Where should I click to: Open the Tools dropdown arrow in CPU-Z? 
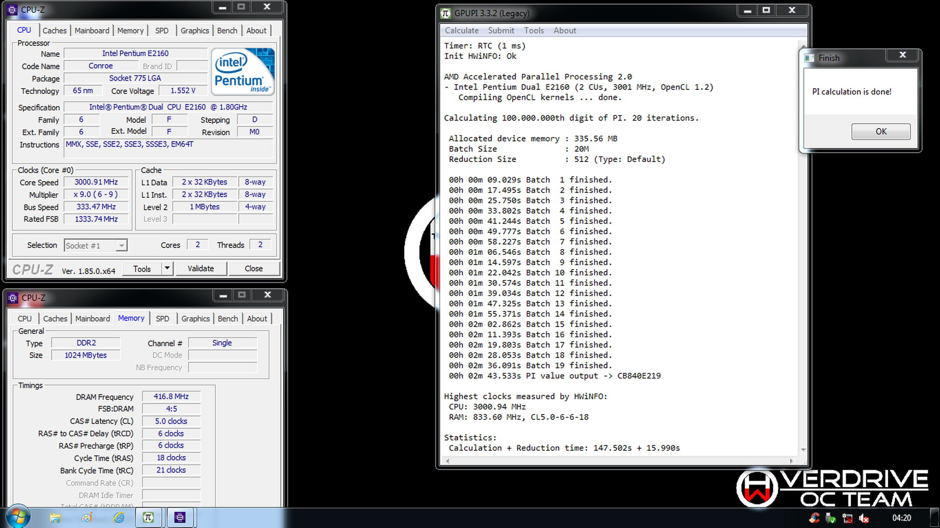167,268
